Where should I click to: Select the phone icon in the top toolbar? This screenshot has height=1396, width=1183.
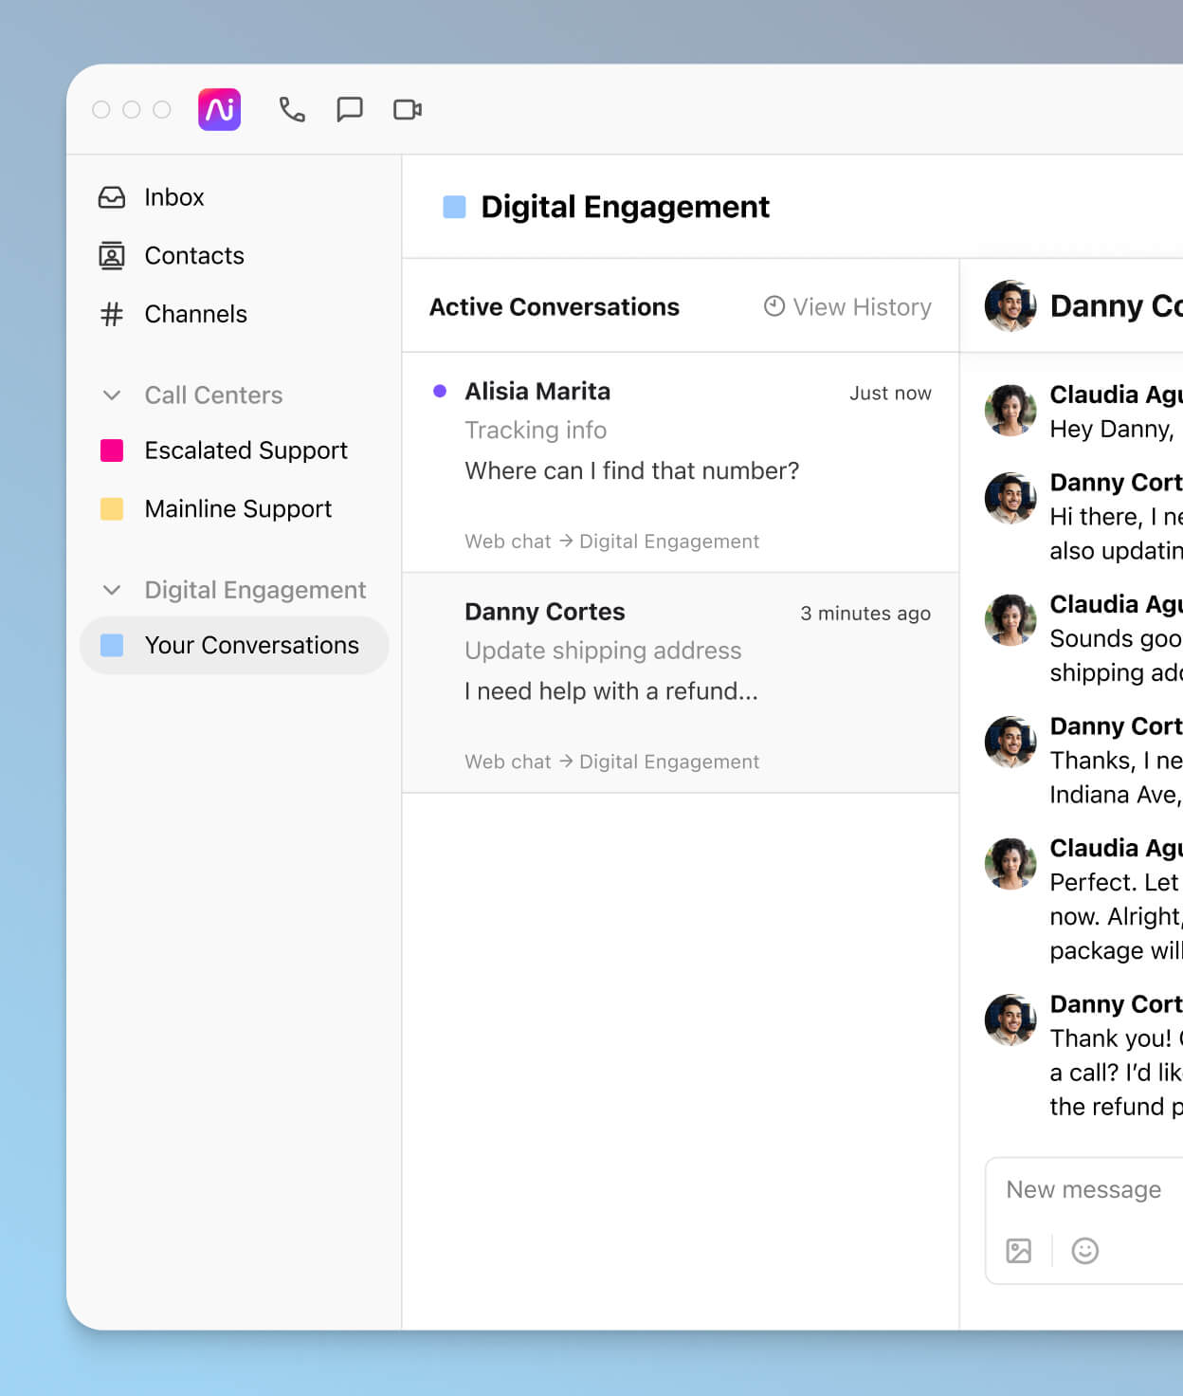[291, 109]
